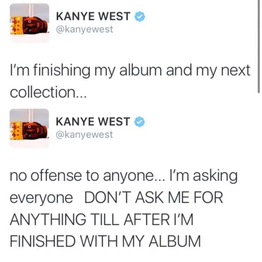Viewport: 262px width, 262px height.
Task: Click the @kanyewest handle on first tweet
Action: [x=85, y=30]
